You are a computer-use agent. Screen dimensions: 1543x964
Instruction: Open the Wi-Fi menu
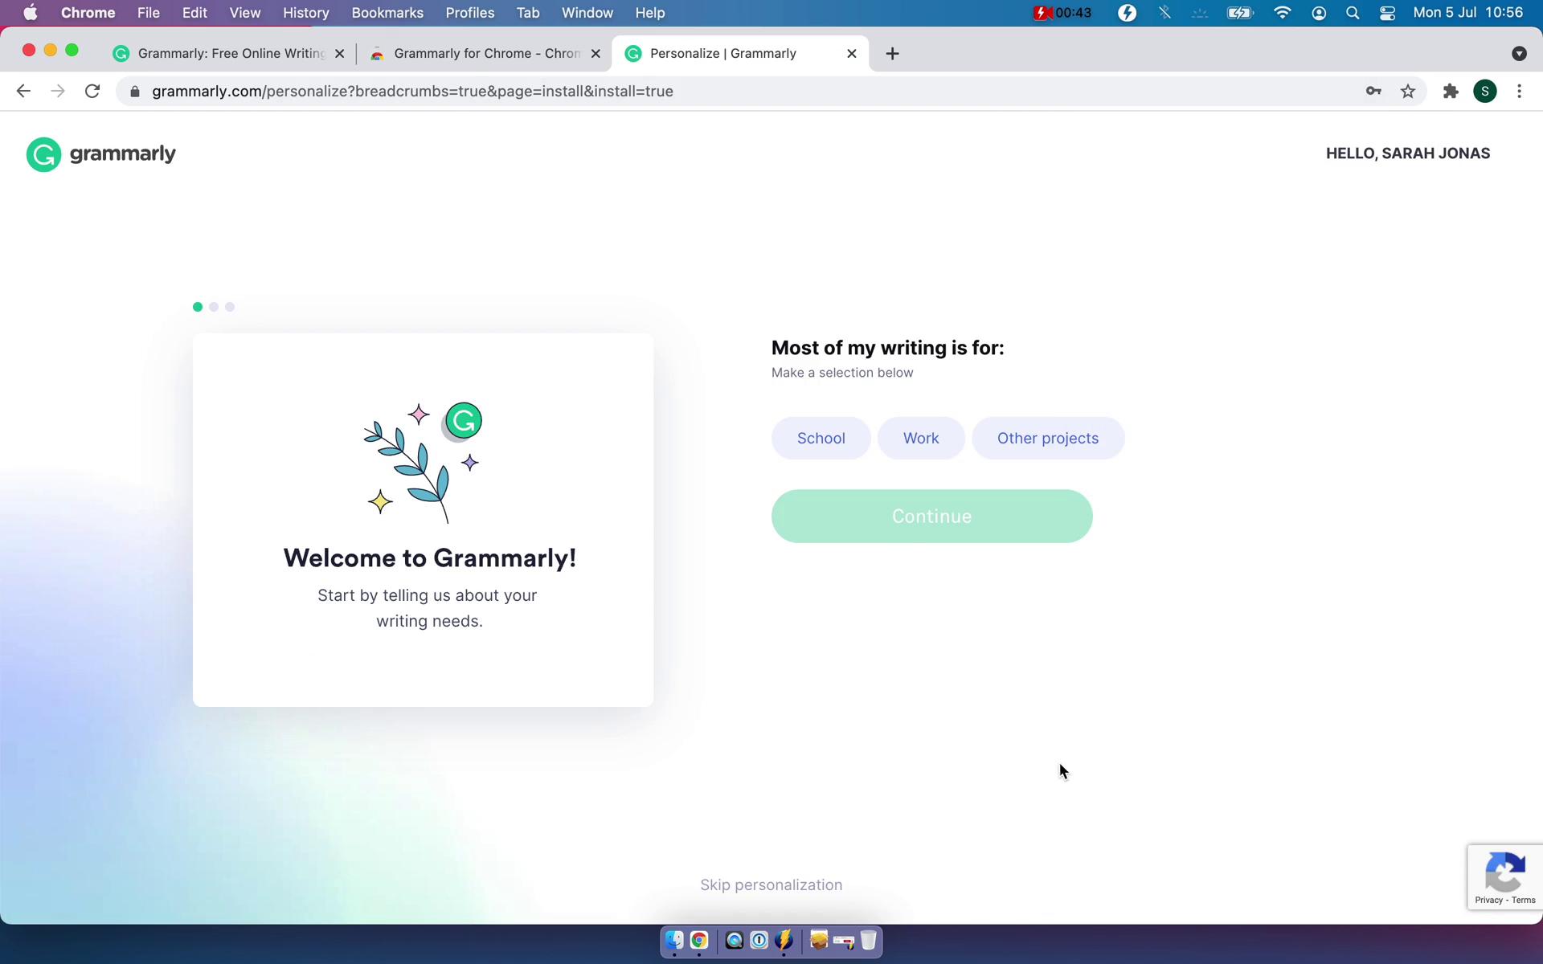pyautogui.click(x=1282, y=13)
